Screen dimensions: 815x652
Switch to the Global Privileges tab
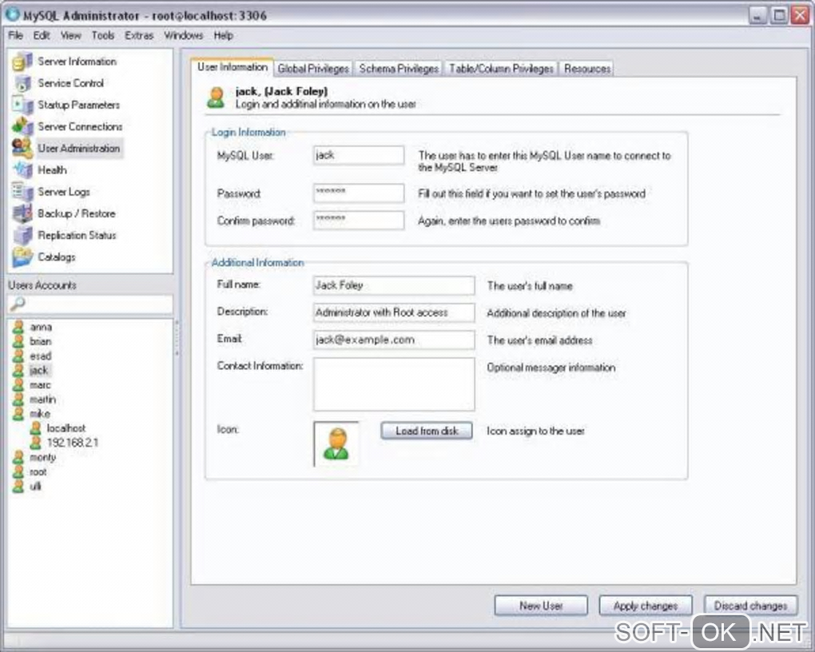click(x=313, y=69)
